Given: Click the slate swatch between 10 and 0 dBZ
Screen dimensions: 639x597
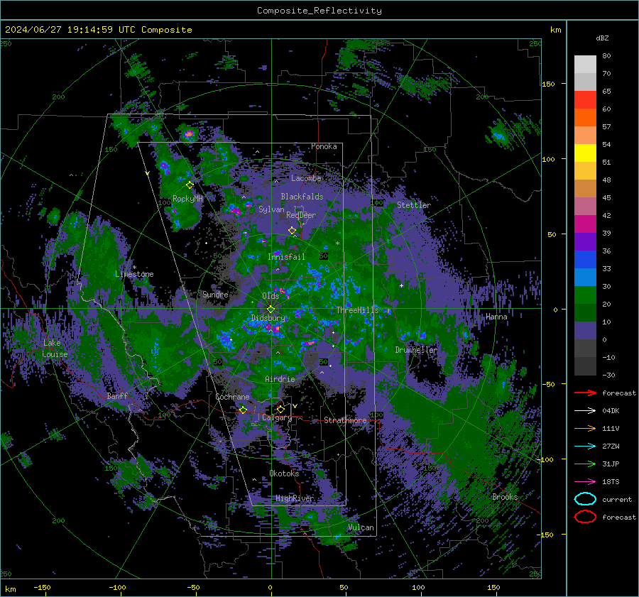Looking at the screenshot, I should coord(585,331).
